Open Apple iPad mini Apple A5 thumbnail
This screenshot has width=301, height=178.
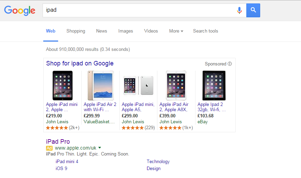(x=138, y=86)
